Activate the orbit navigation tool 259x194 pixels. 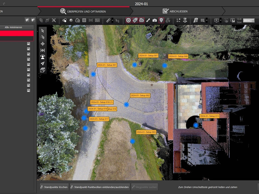43,44
